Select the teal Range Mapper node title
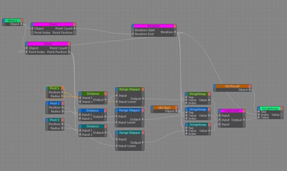287x171 pixels. click(x=130, y=133)
